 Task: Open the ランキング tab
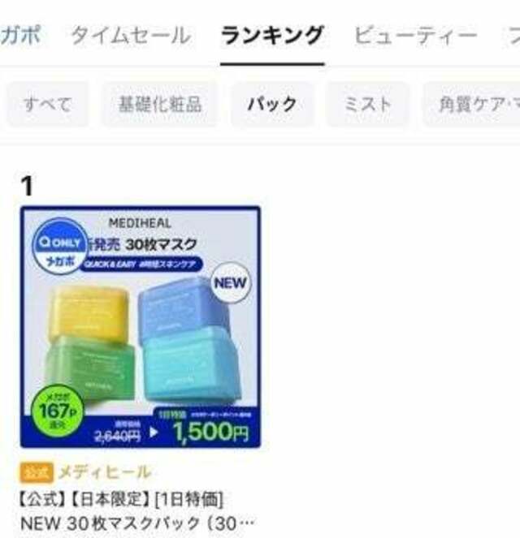pyautogui.click(x=272, y=36)
